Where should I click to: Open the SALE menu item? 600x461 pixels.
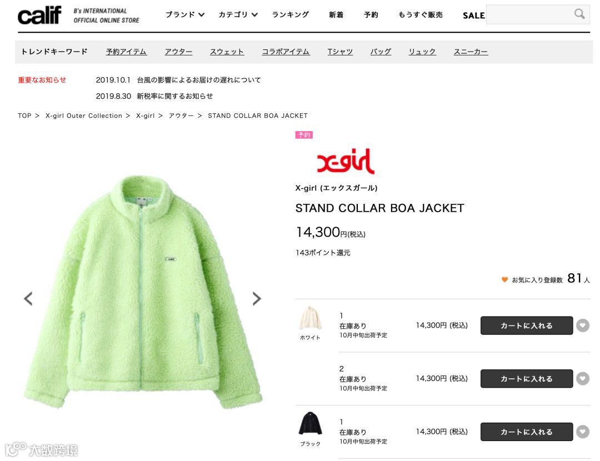(x=474, y=16)
